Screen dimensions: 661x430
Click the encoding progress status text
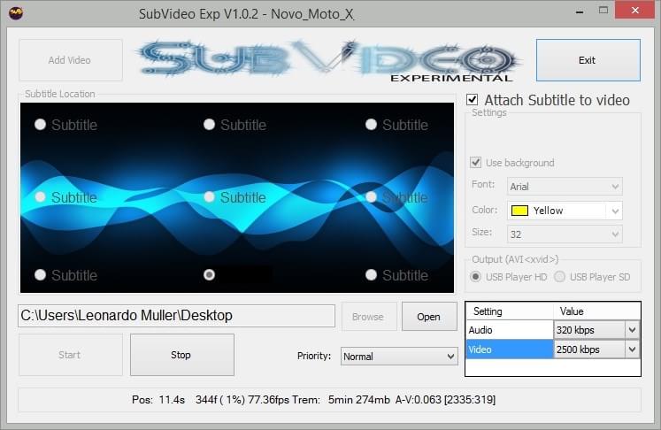[313, 400]
